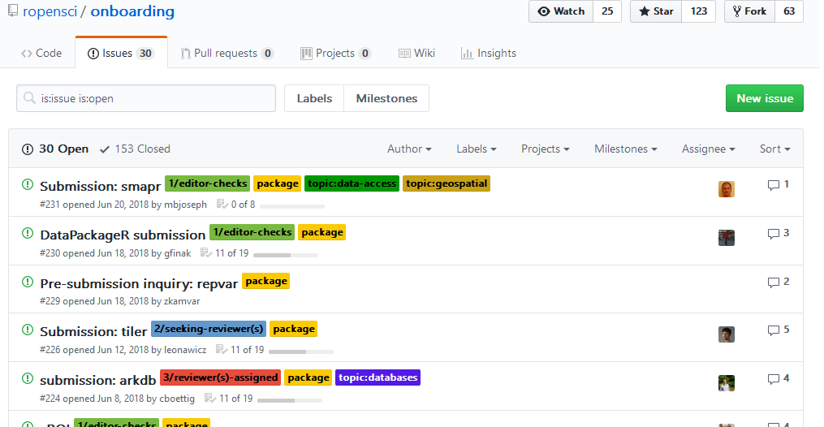Viewport: 824px width, 427px height.
Task: Open issue Submission: tiler
Action: pyautogui.click(x=93, y=331)
